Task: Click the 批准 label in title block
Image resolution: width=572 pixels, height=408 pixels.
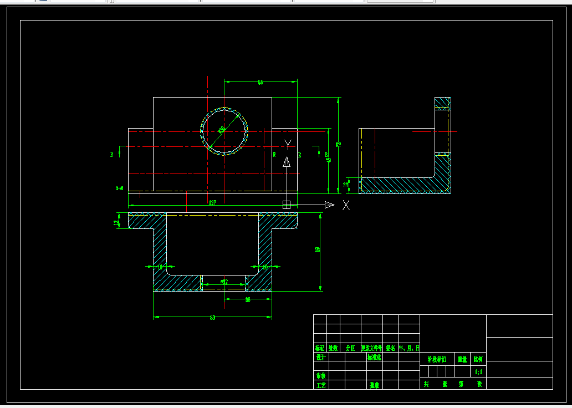Action: tap(374, 385)
